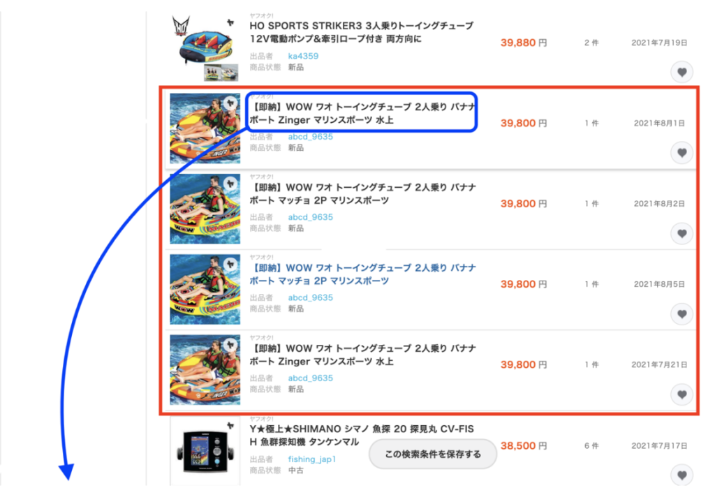Open seller ka4359 profile link
This screenshot has height=504, width=715.
[303, 56]
